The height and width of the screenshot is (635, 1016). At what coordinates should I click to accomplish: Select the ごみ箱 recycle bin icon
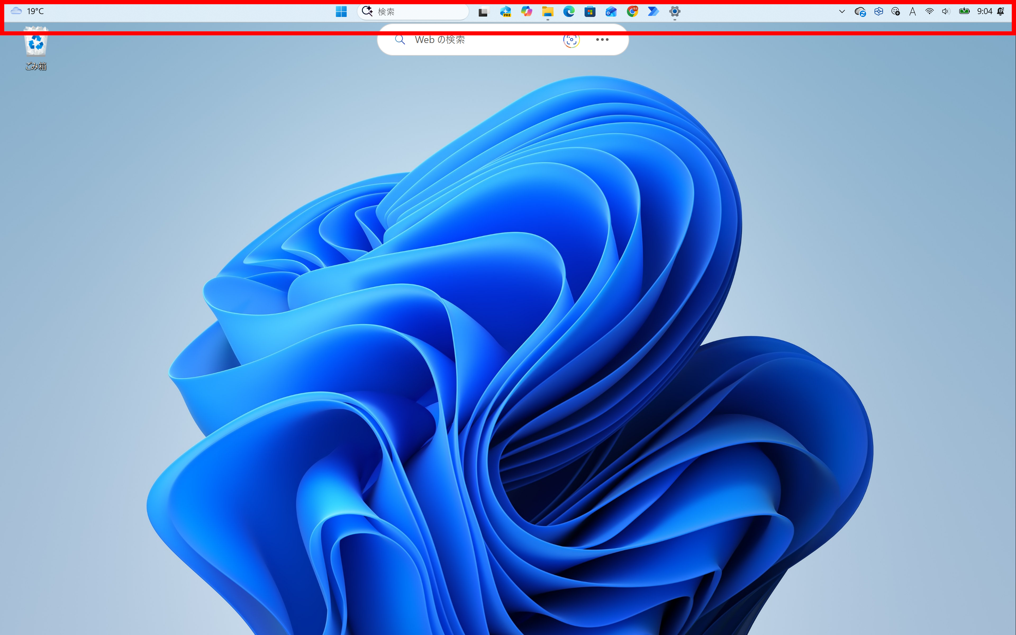coord(36,49)
